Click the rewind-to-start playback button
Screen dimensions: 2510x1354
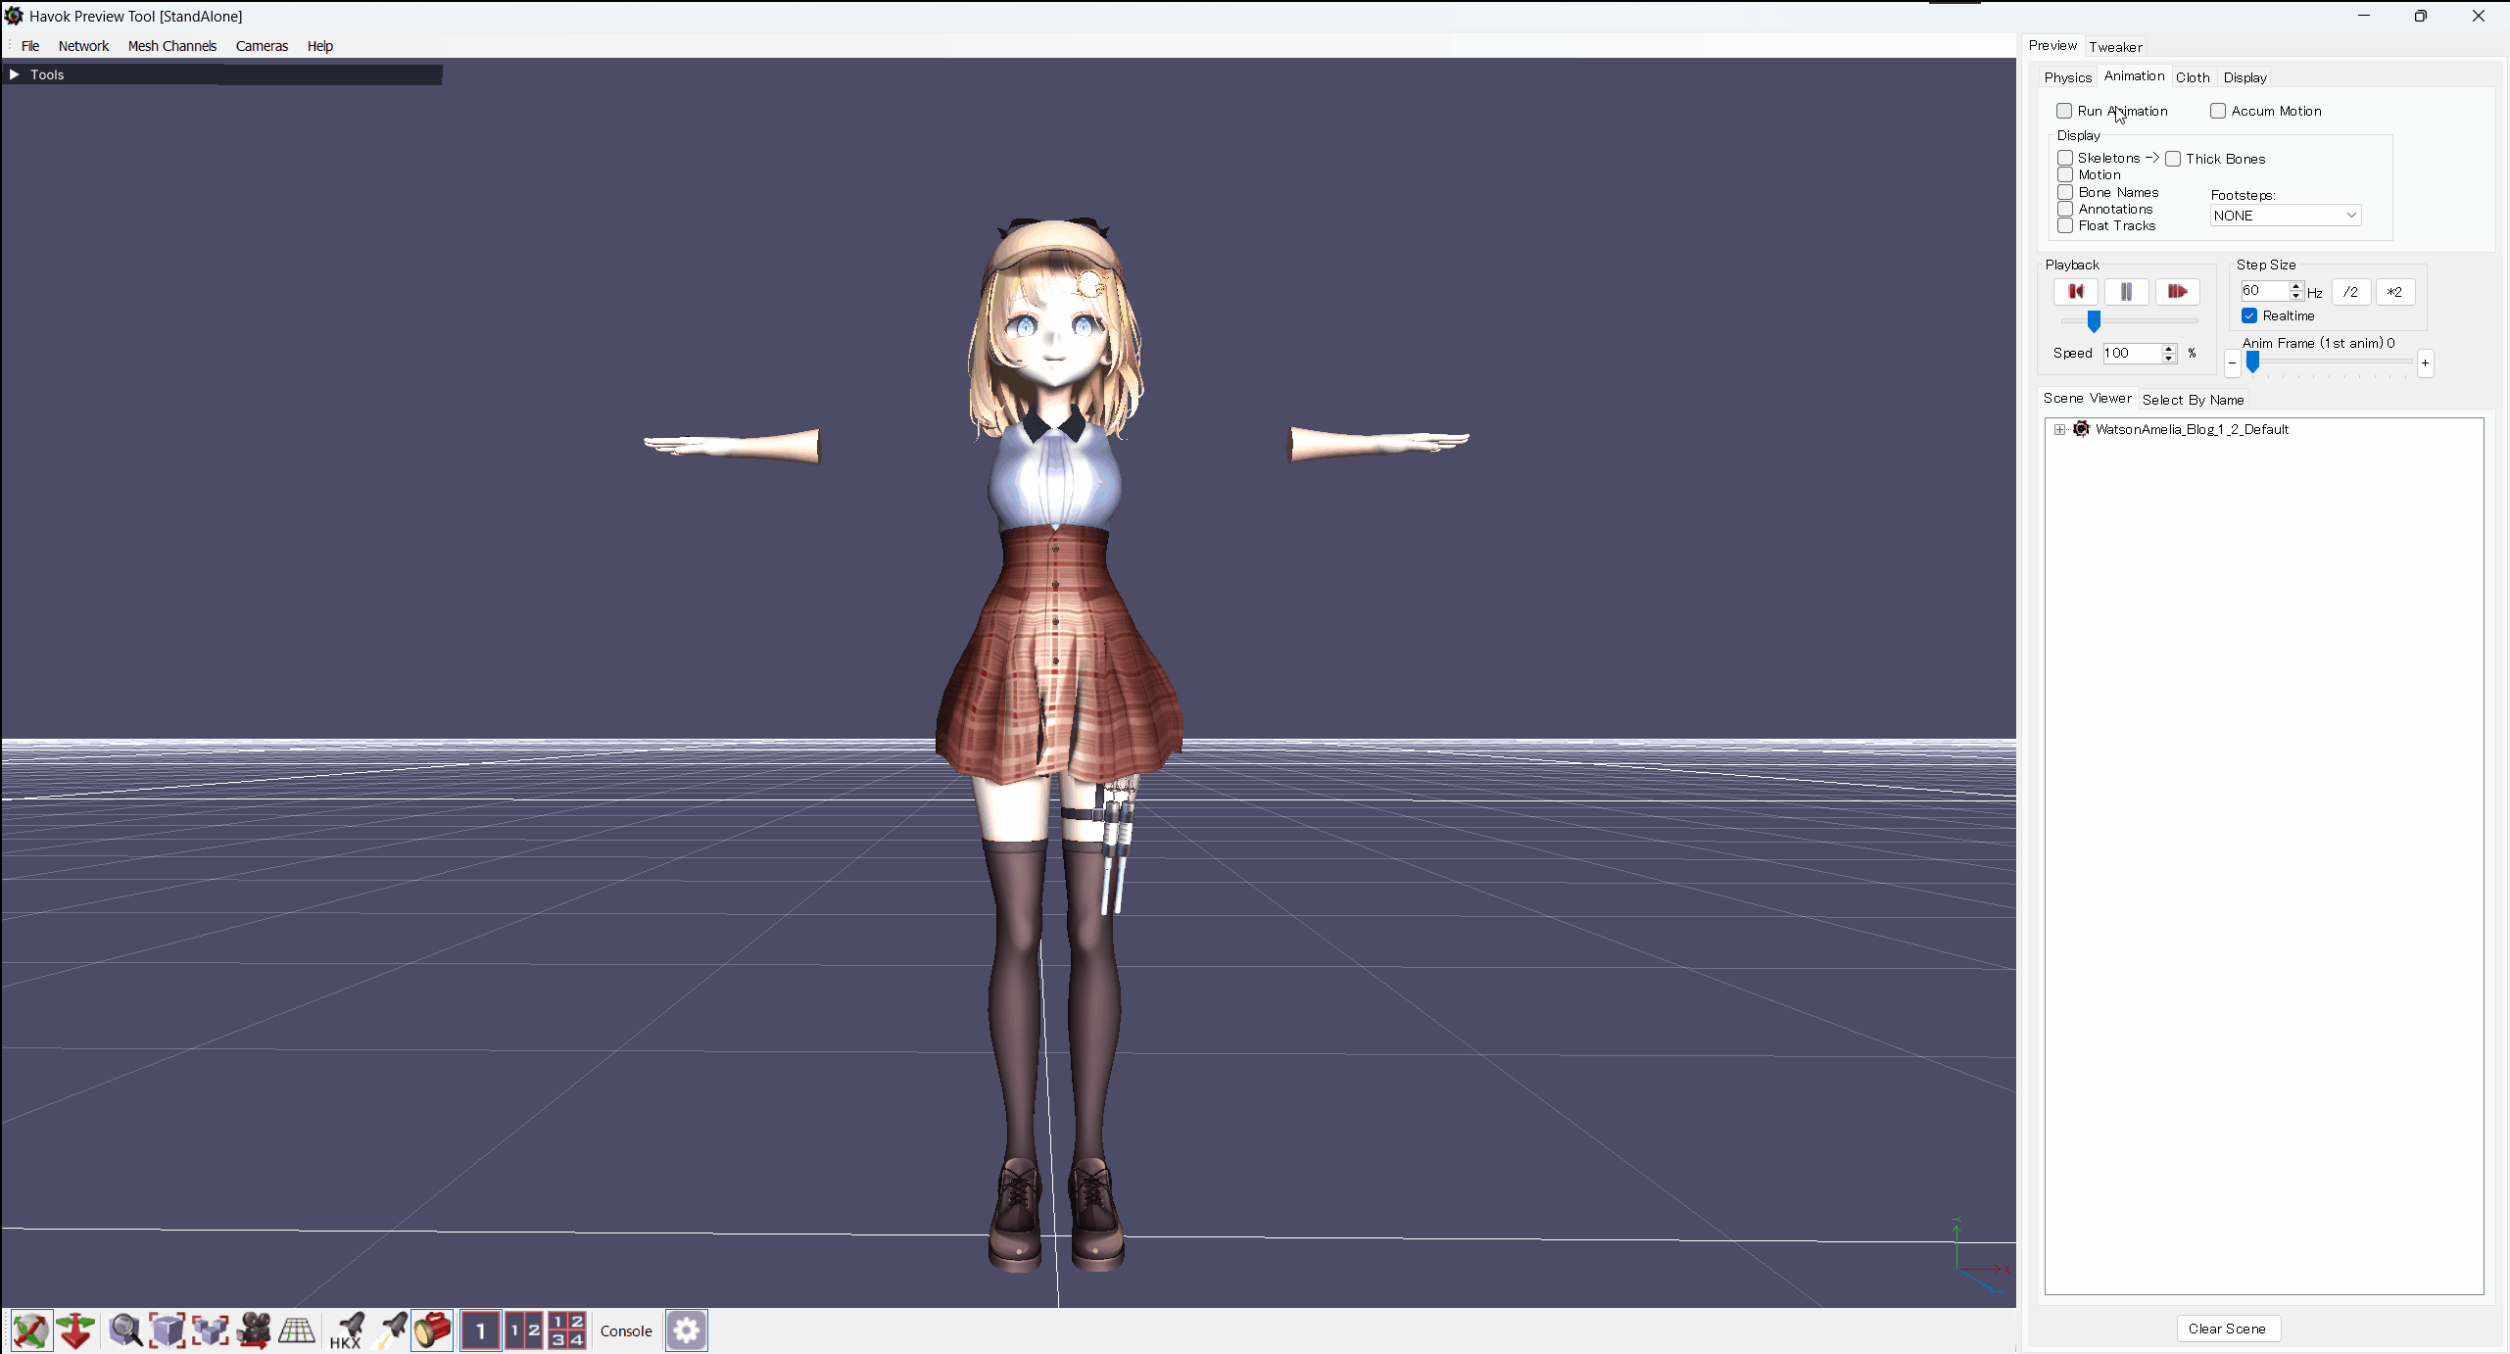pos(2075,291)
